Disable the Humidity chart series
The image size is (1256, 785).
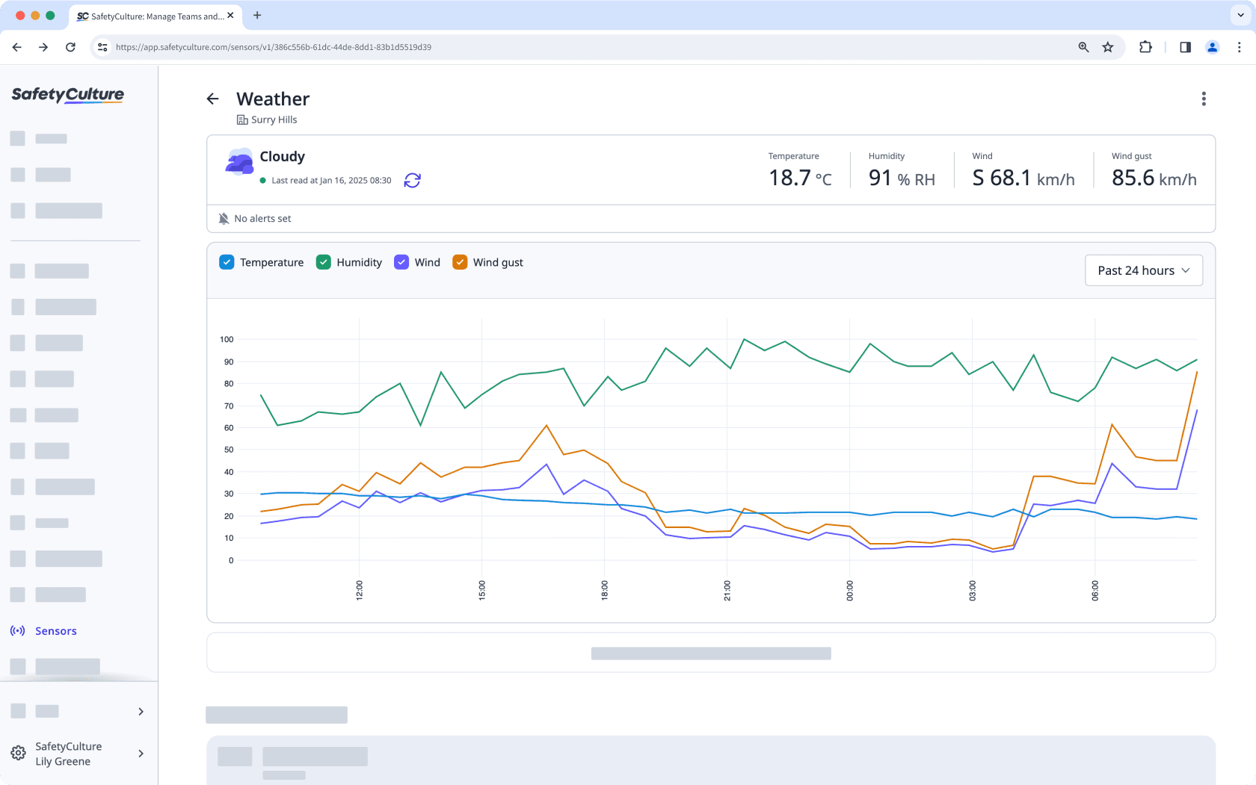pyautogui.click(x=323, y=262)
